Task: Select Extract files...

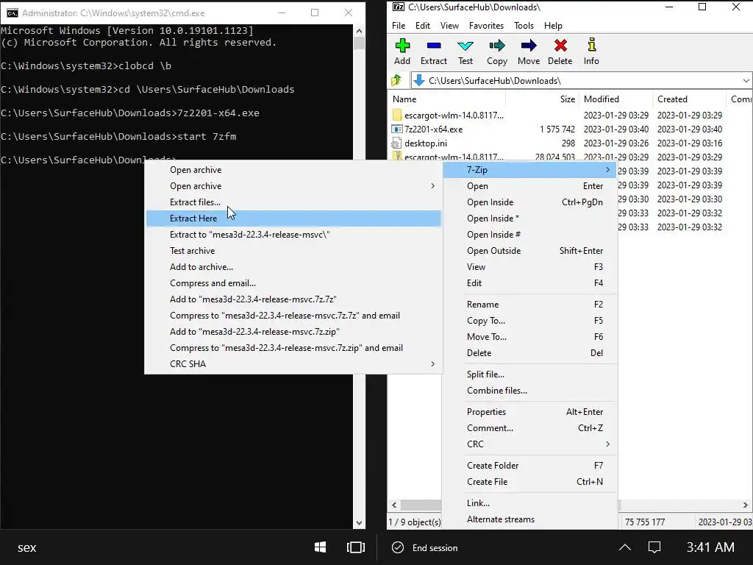Action: pyautogui.click(x=293, y=202)
